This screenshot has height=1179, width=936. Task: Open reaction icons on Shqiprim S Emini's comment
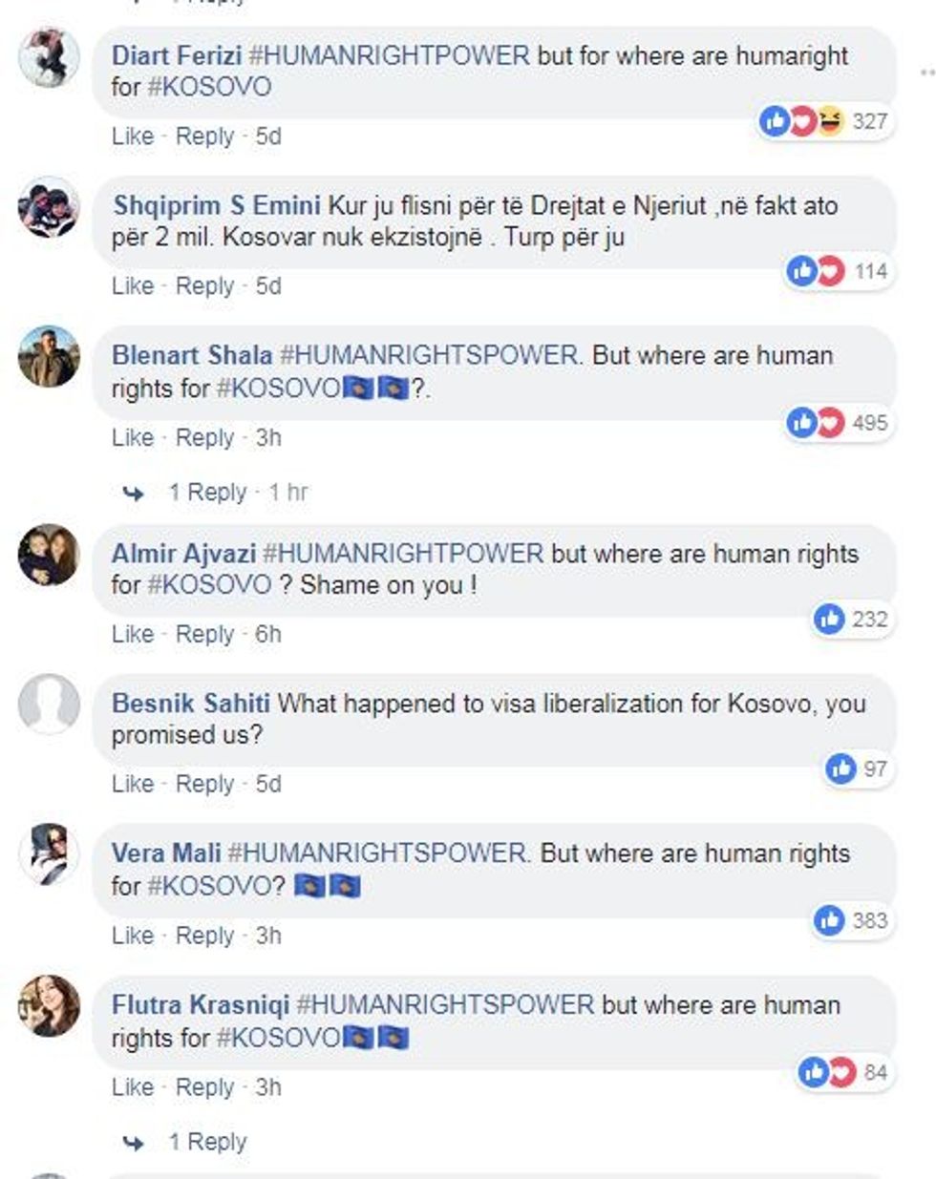(x=816, y=272)
